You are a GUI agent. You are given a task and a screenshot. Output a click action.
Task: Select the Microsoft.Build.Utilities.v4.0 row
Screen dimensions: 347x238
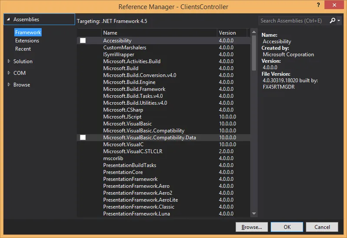pos(164,103)
